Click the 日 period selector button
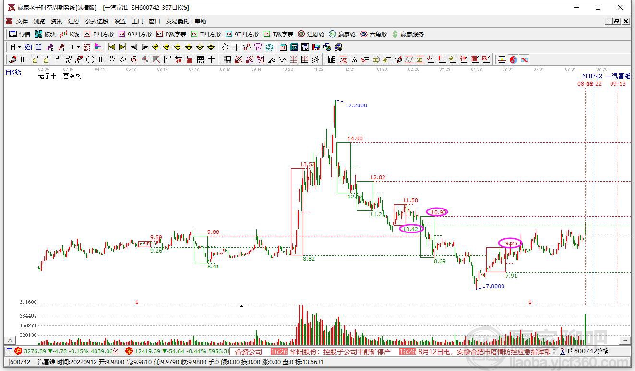The image size is (635, 371). pyautogui.click(x=12, y=47)
